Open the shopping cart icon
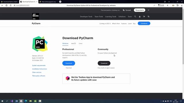184x103 pixels. pos(144,17)
